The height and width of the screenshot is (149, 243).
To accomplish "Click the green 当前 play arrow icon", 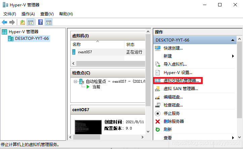I will [x=88, y=87].
